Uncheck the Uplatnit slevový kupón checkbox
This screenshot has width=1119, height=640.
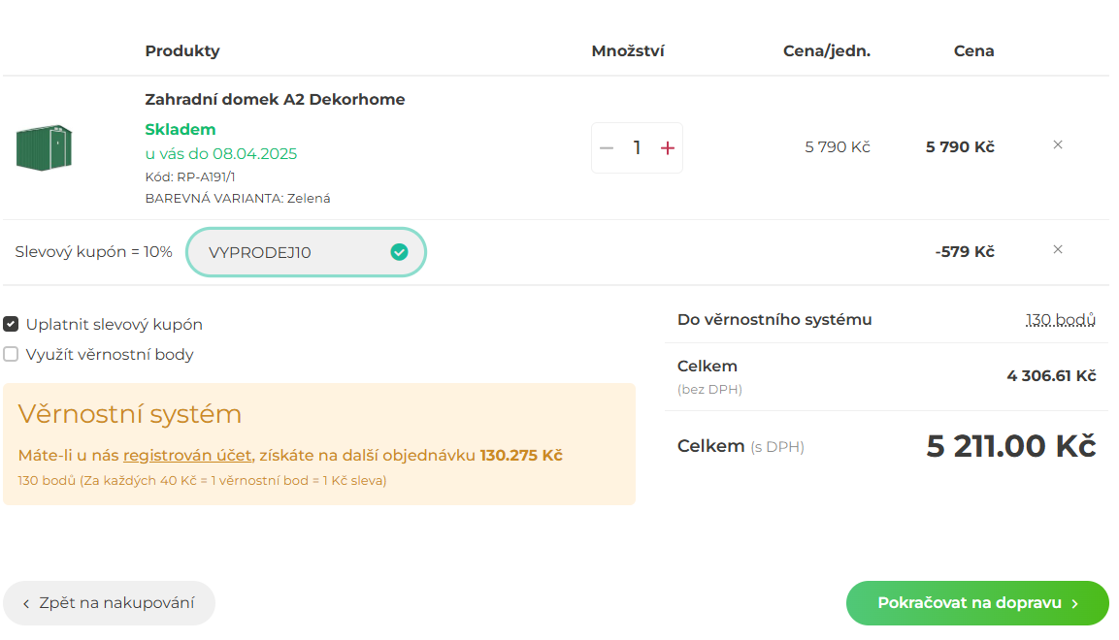[x=11, y=324]
